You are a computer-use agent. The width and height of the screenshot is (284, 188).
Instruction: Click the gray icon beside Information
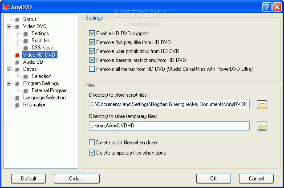click(x=17, y=105)
